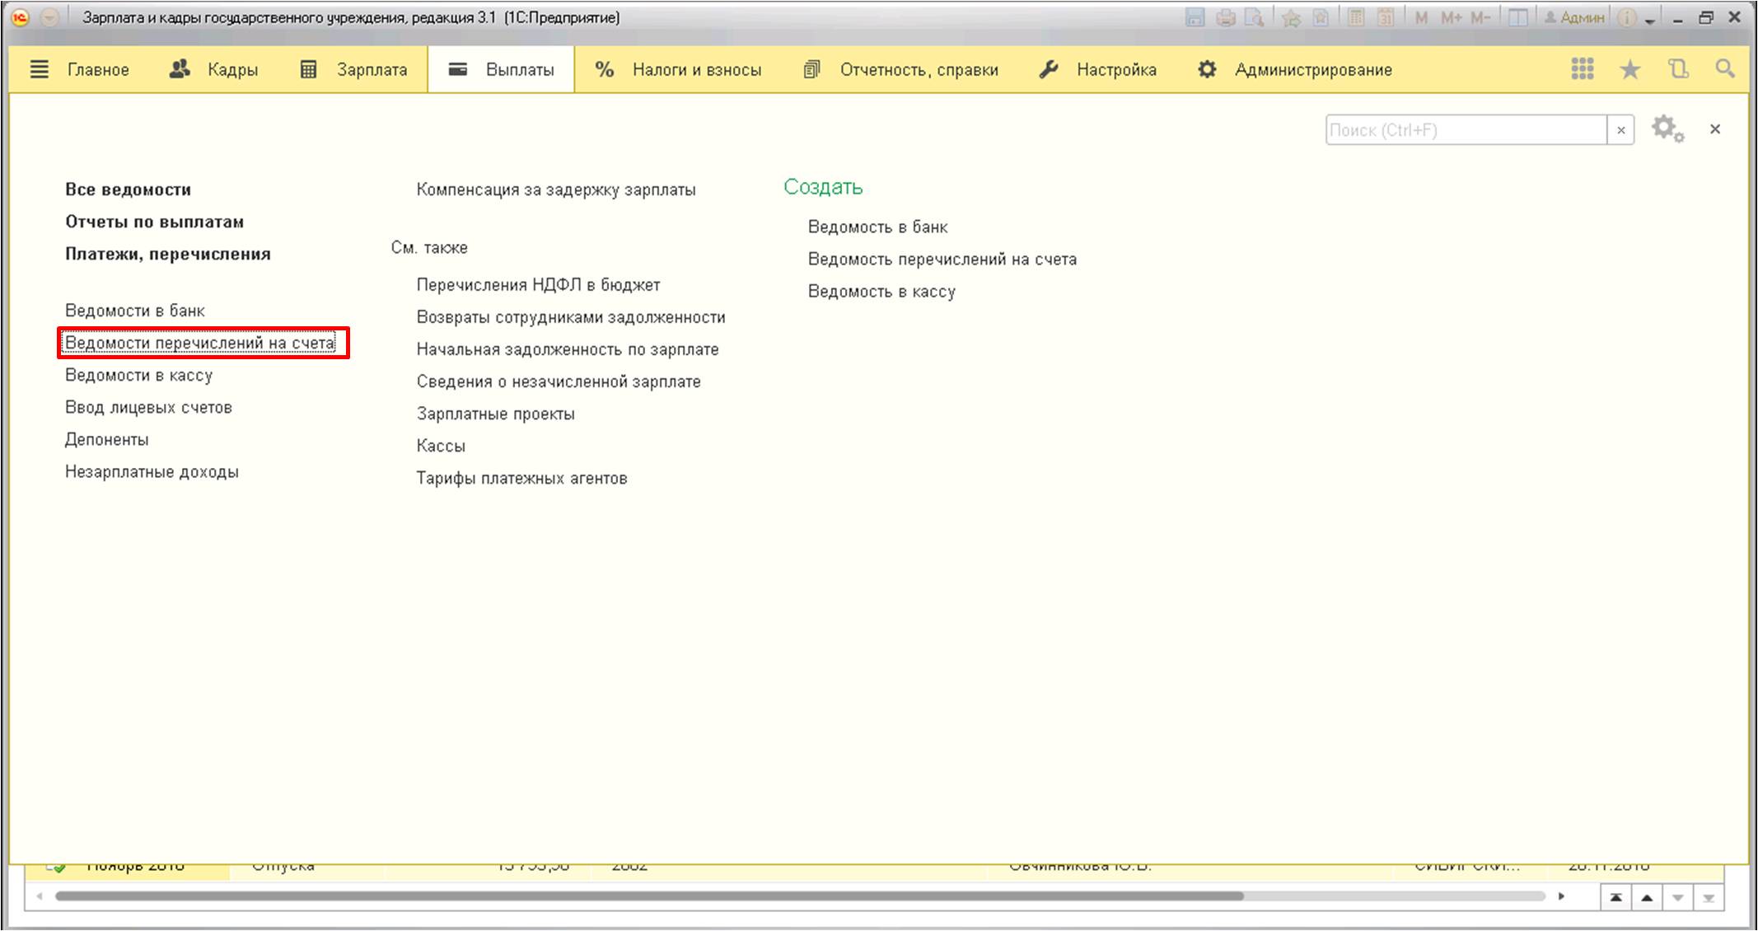Open Компенсация за задержку зарплаты
The height and width of the screenshot is (931, 1758).
(x=556, y=189)
